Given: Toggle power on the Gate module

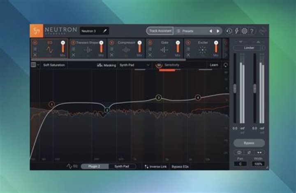Looking at the screenshot, I should [150, 43].
